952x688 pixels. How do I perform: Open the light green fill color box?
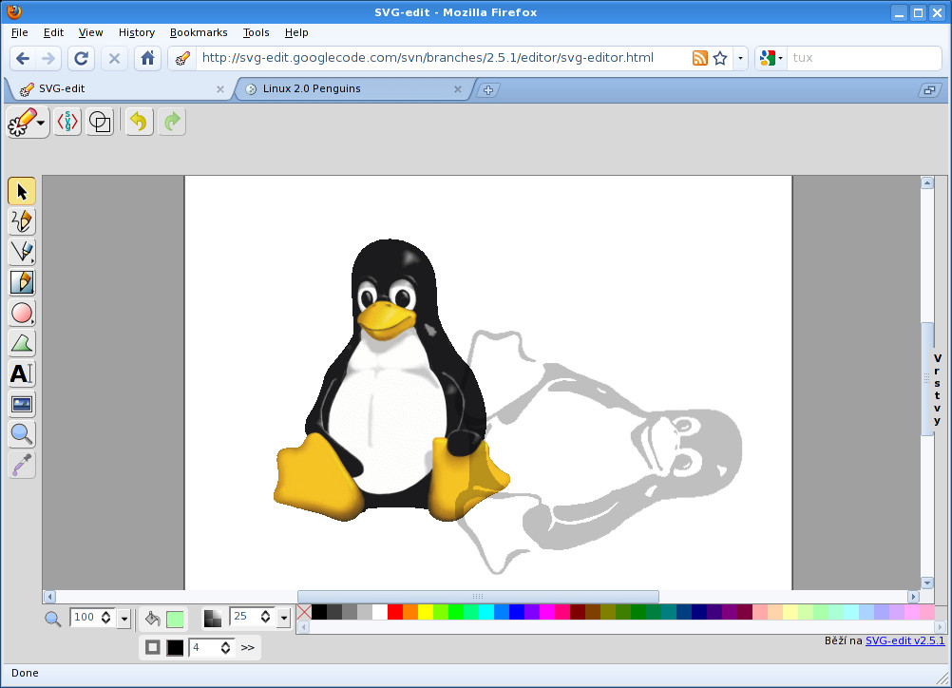(175, 619)
